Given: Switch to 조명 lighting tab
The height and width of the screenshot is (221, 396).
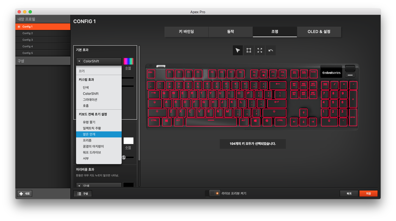Looking at the screenshot, I should click(x=275, y=32).
